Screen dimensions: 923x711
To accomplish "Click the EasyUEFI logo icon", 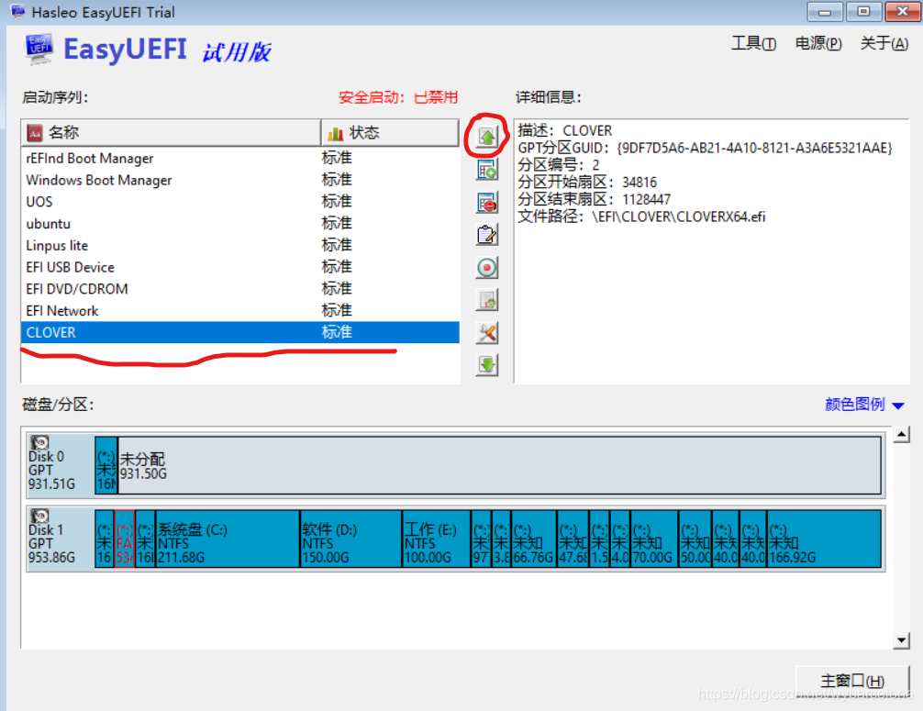I will tap(39, 49).
